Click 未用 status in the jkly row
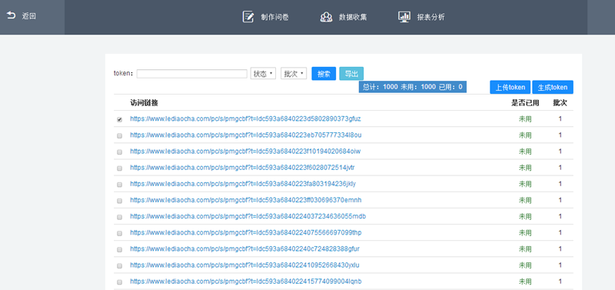 pos(525,184)
